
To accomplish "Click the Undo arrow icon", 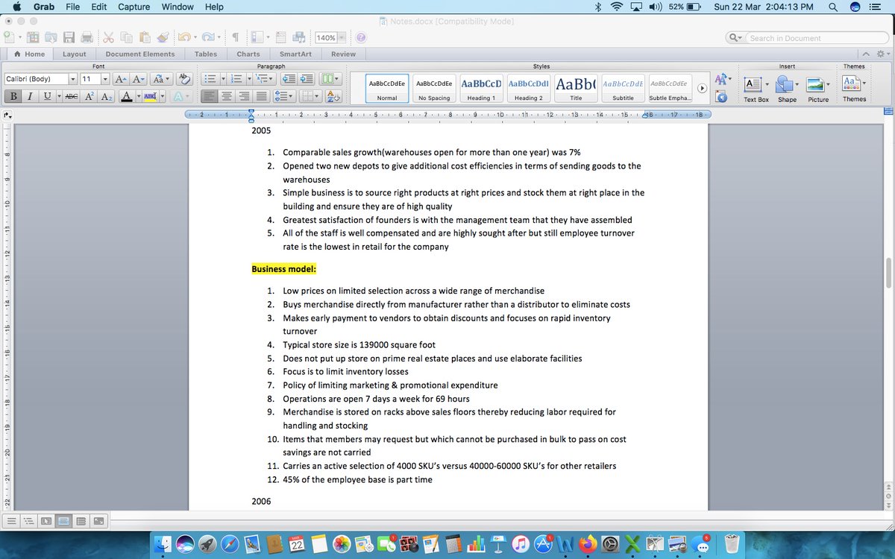I will point(183,37).
